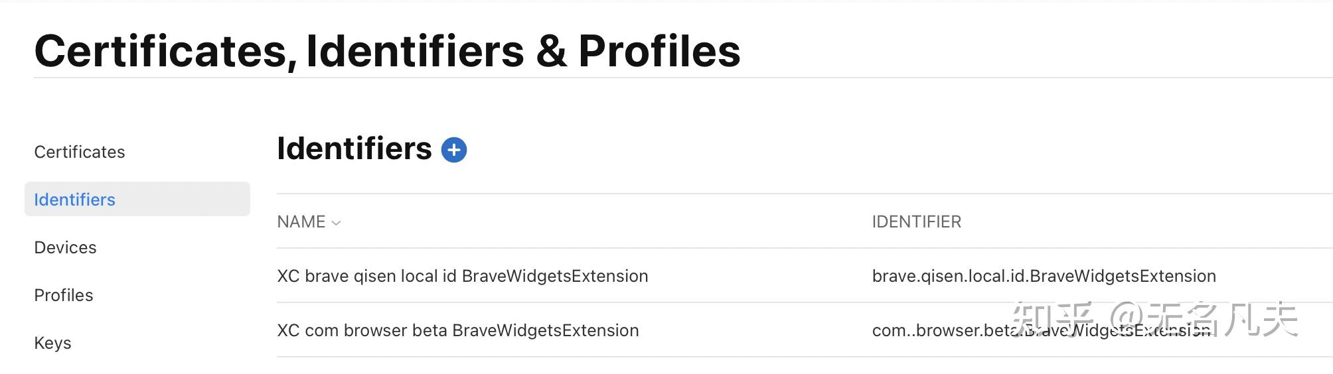
Task: Add a new identifier with plus button
Action: tap(454, 150)
